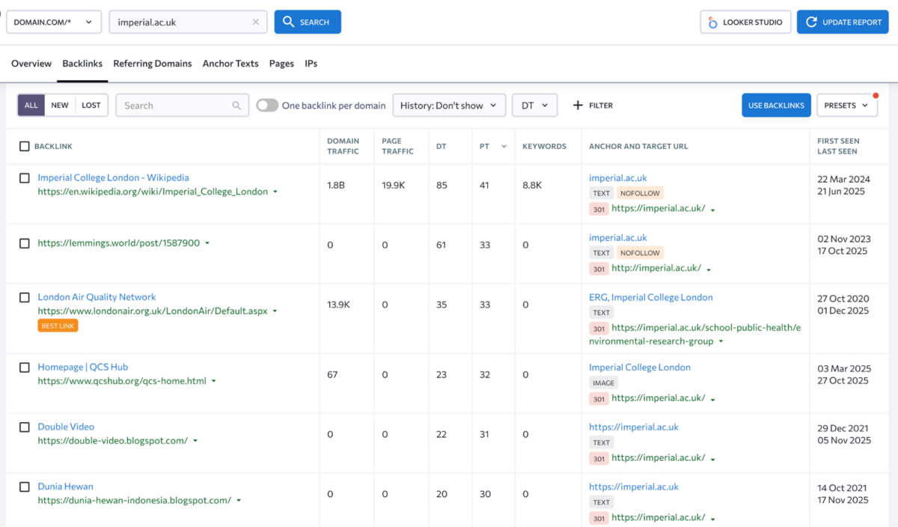Click the Looker Studio logo icon
The image size is (898, 527).
click(x=712, y=22)
